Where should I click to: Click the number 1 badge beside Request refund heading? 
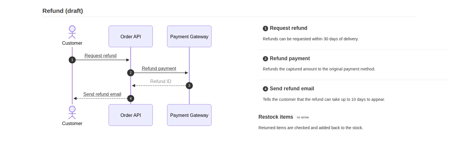coord(265,28)
